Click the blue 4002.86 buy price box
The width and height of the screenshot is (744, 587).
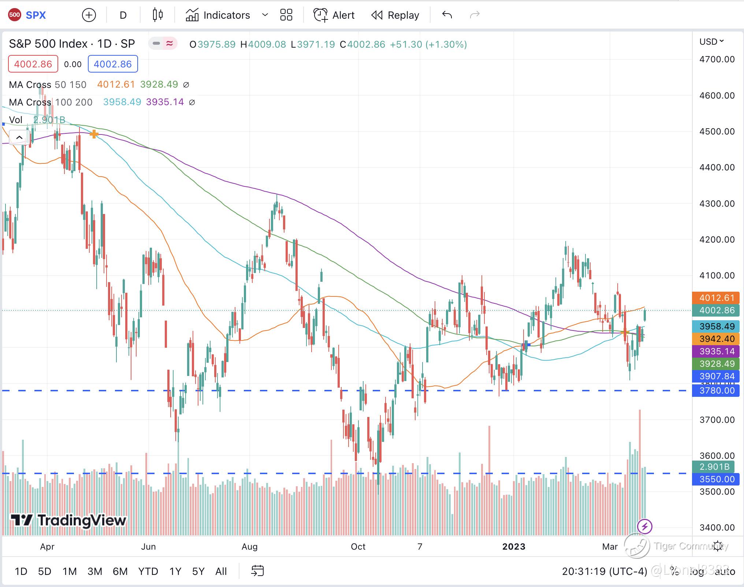tap(113, 64)
